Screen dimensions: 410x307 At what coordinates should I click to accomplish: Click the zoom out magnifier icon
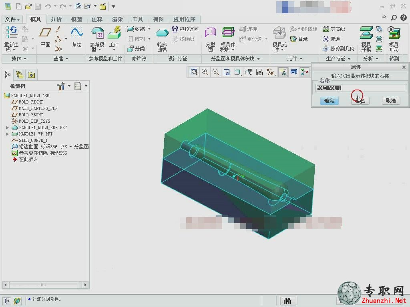tap(216, 72)
